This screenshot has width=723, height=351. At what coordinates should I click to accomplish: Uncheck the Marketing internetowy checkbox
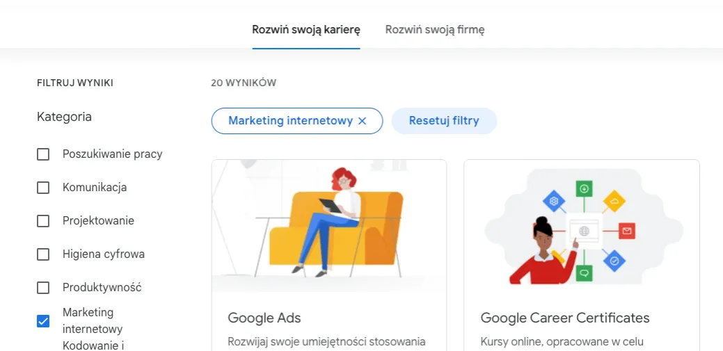tap(43, 321)
